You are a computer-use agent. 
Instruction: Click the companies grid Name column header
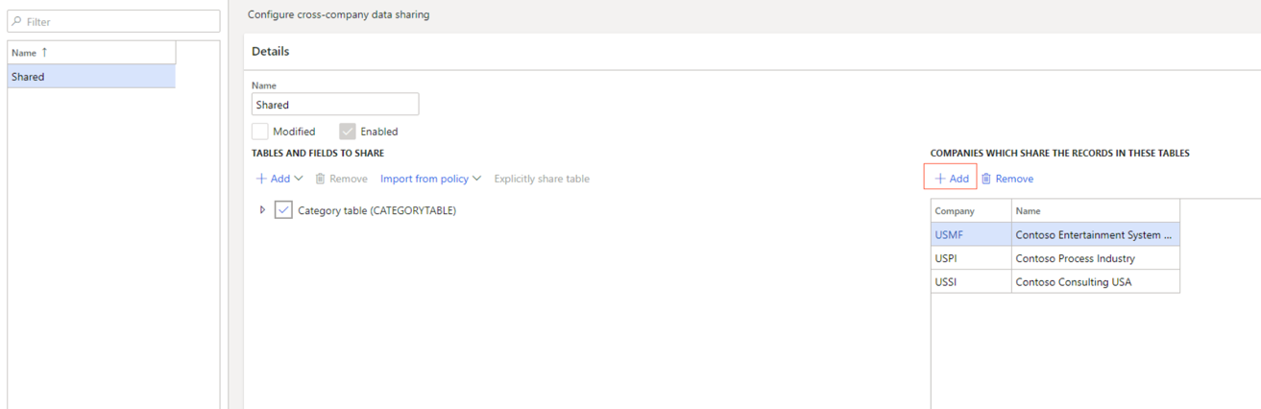(x=1096, y=210)
